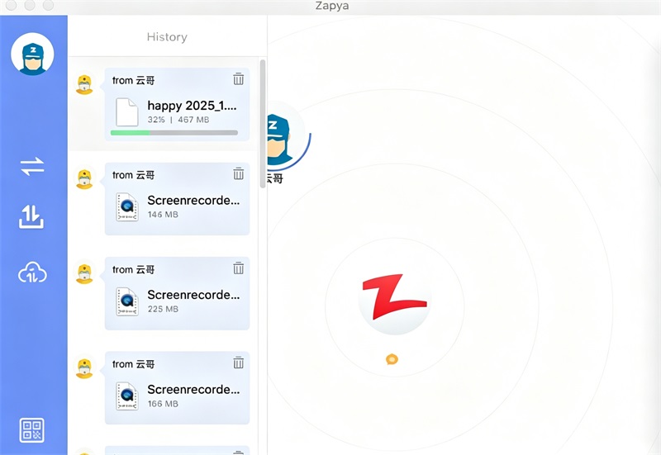The image size is (661, 455).
Task: Click the video file icon of 166 MB entry
Action: pyautogui.click(x=127, y=396)
